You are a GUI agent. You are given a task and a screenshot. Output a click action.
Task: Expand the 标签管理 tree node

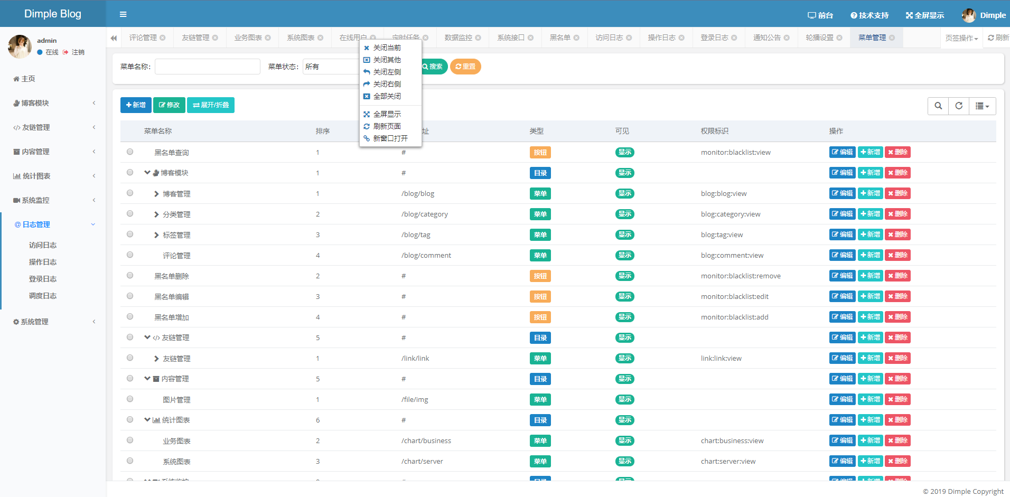(x=156, y=235)
